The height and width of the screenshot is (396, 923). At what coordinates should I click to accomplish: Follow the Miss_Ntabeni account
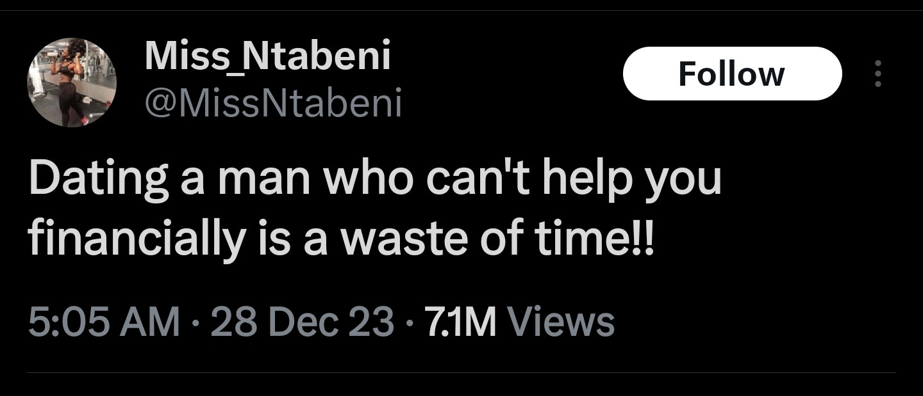point(731,74)
